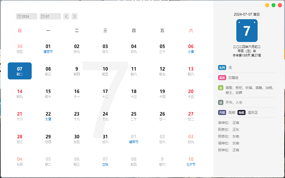Select July 27 廿二
The height and width of the screenshot is (178, 285).
coord(191,116)
